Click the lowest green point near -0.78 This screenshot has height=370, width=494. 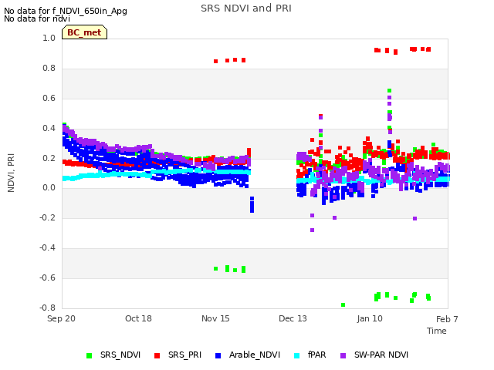coord(343,305)
